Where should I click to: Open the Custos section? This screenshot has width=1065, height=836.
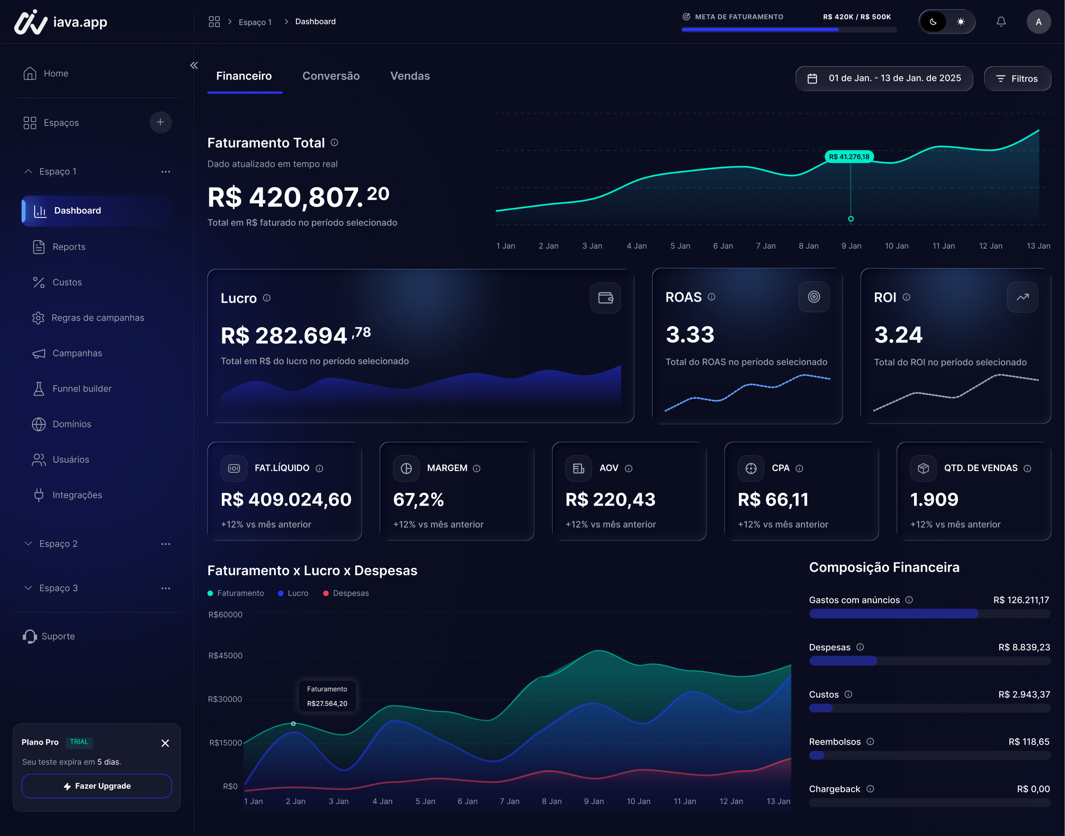[67, 282]
